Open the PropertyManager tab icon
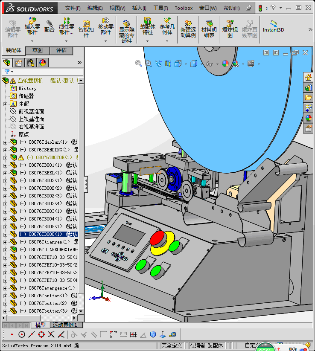This screenshot has height=351, width=315. point(19,63)
